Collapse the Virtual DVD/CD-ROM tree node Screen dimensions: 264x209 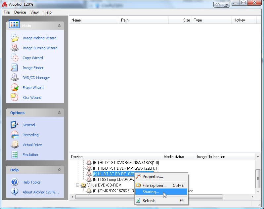(x=77, y=185)
